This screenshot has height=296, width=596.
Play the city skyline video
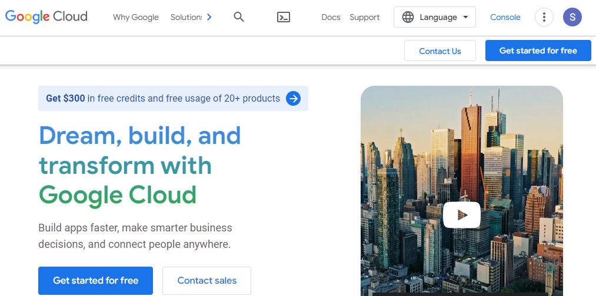point(461,215)
